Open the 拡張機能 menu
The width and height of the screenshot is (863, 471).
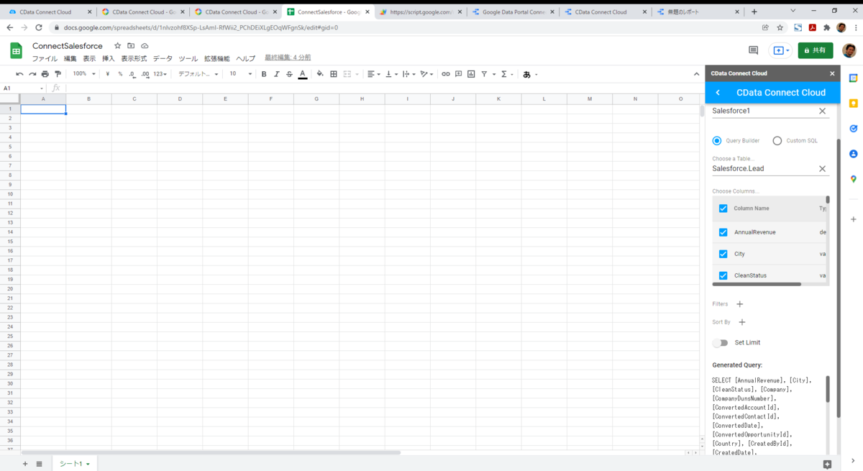point(216,59)
